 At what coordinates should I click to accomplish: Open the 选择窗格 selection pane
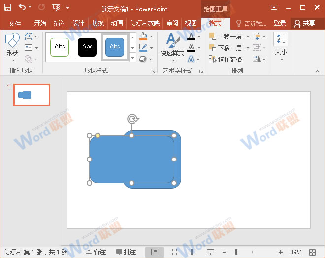point(226,59)
